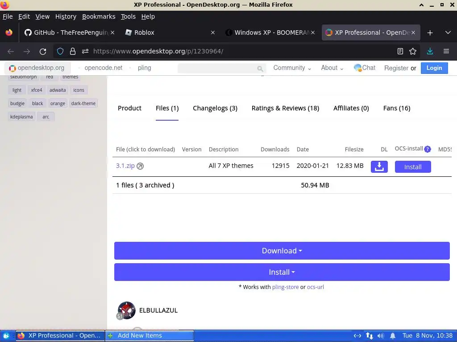Open the pling-store link
This screenshot has width=457, height=342.
(x=285, y=287)
